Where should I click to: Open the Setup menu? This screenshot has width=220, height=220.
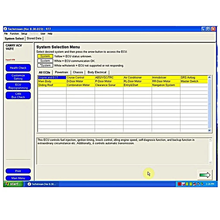click(24, 34)
